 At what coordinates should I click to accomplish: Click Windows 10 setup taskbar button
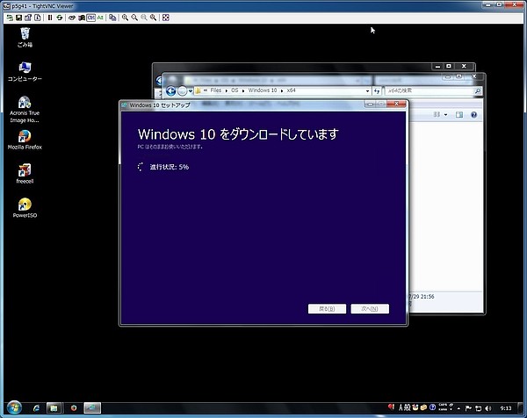[92, 408]
